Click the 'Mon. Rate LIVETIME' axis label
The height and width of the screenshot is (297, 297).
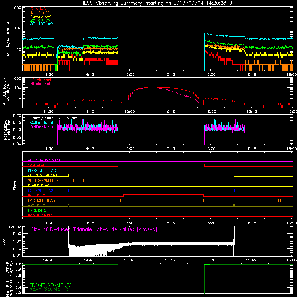pyautogui.click(x=7, y=279)
